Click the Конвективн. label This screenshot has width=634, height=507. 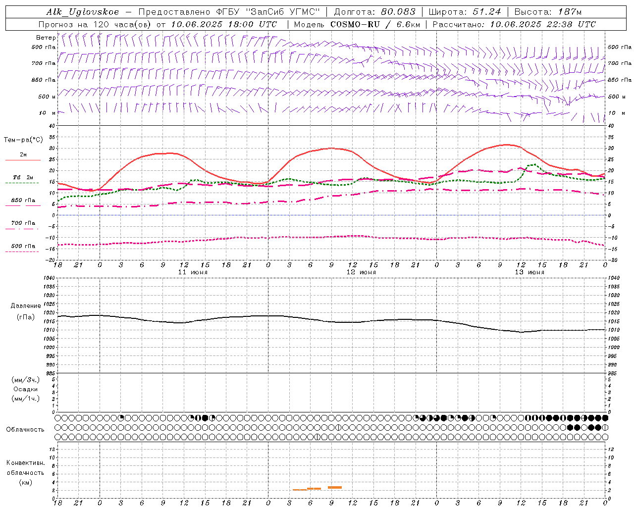pyautogui.click(x=25, y=463)
